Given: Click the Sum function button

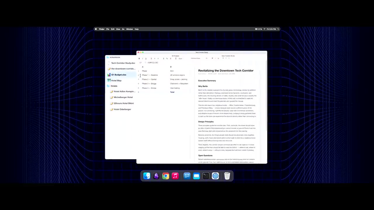Looking at the screenshot, I should tap(180, 59).
